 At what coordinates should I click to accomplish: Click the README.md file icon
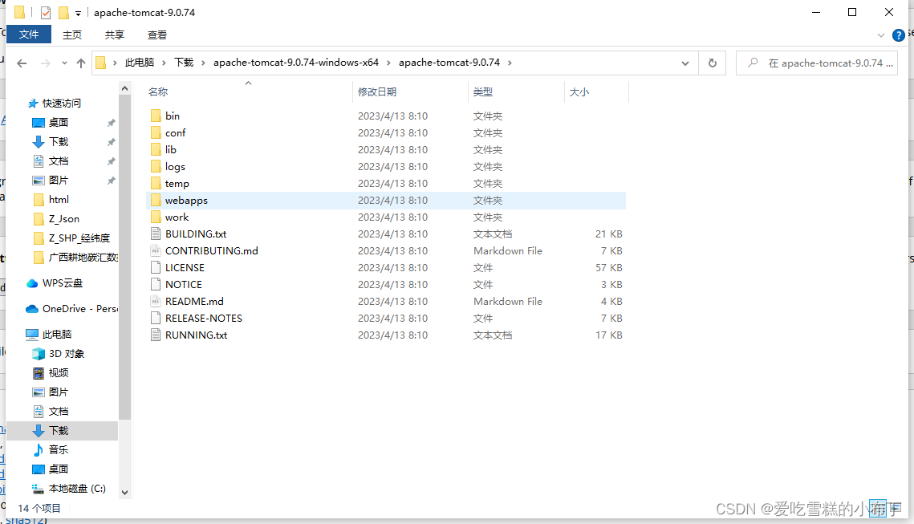click(156, 302)
